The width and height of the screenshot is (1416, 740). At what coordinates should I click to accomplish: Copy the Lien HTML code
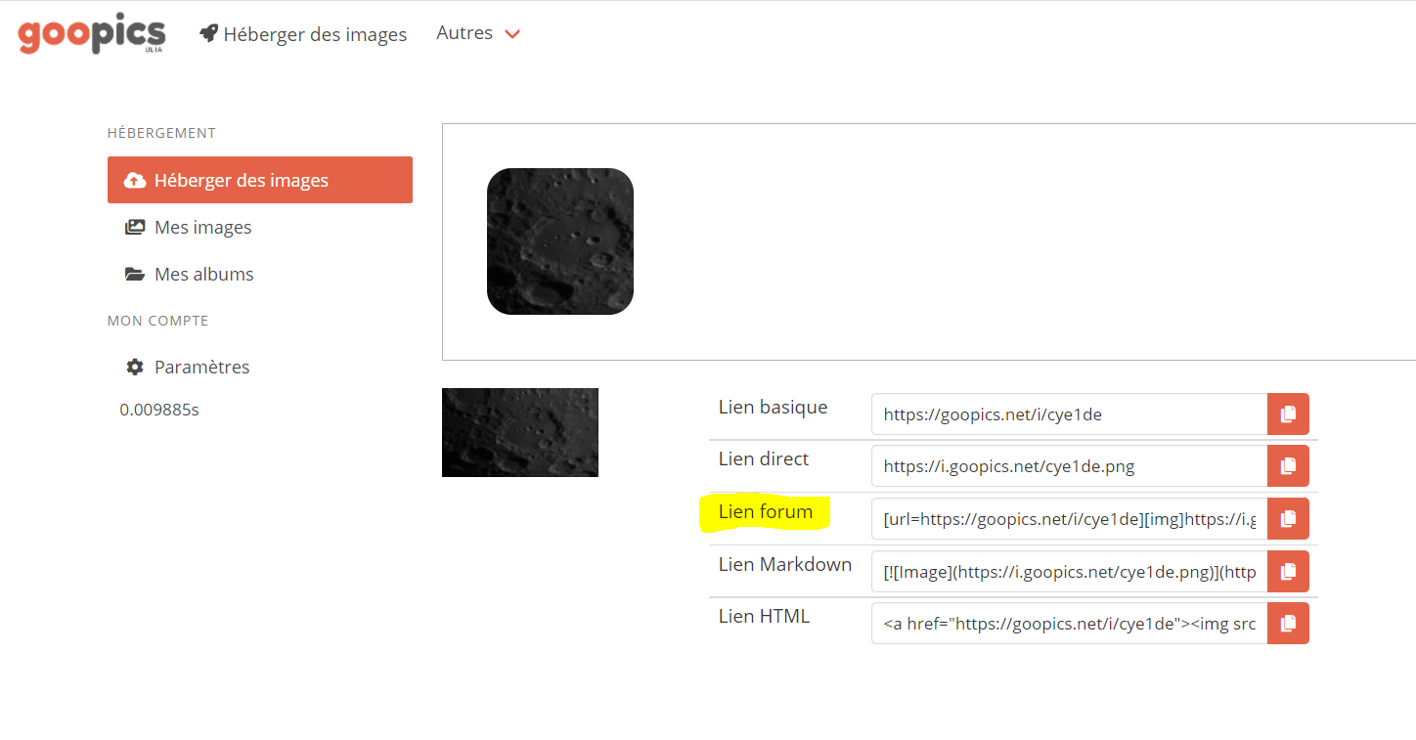(1288, 623)
